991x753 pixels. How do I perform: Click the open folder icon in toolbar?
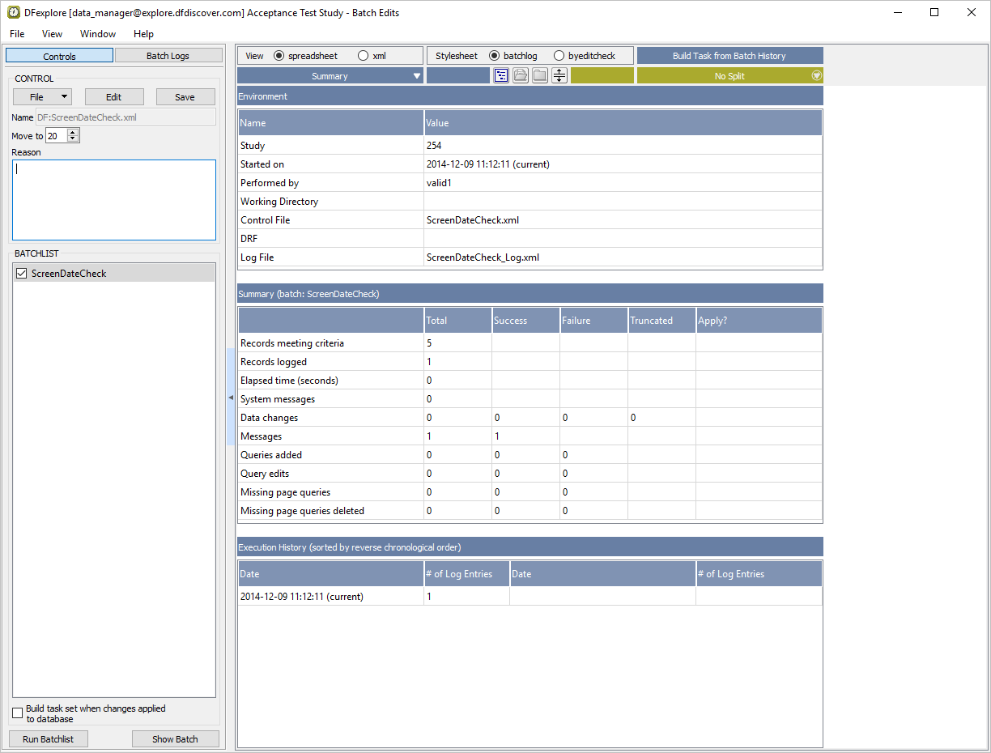pyautogui.click(x=521, y=75)
